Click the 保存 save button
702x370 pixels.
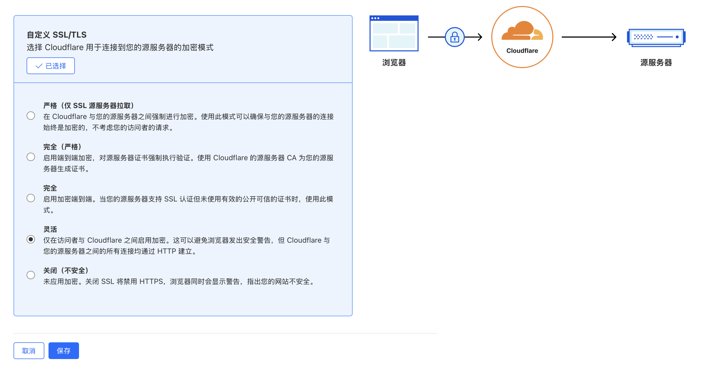pyautogui.click(x=63, y=351)
